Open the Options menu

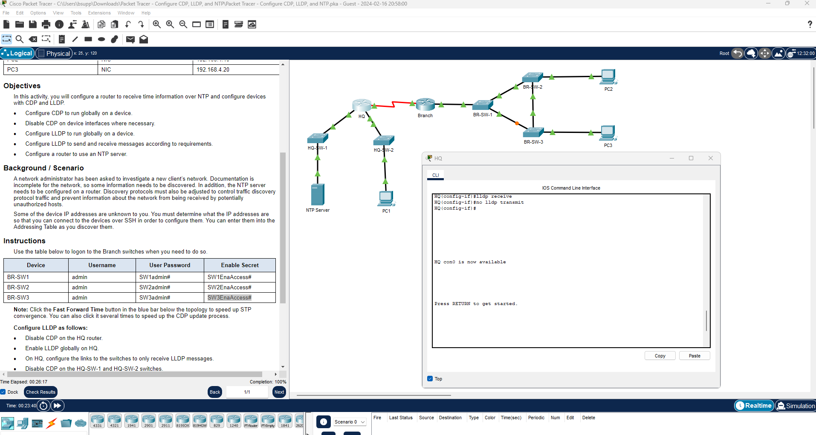coord(38,13)
